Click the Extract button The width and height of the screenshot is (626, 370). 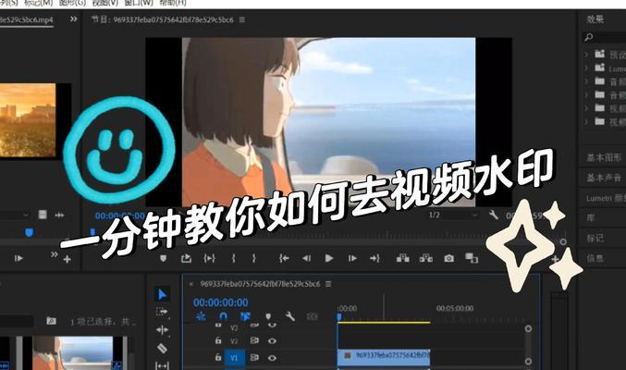426,258
